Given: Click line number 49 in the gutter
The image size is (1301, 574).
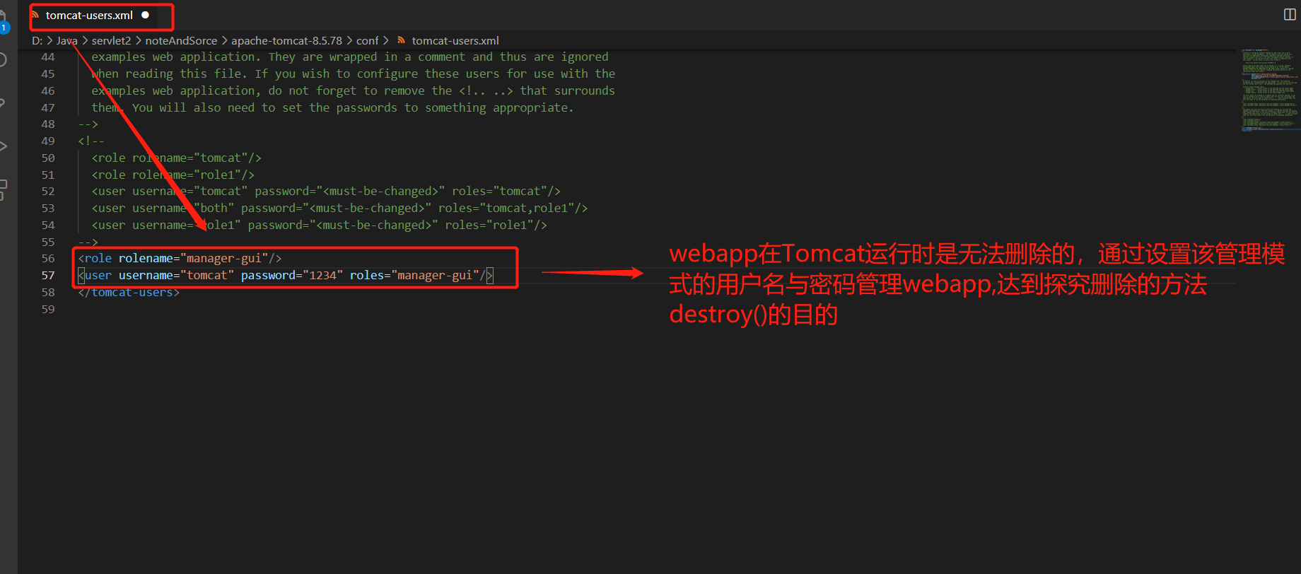Looking at the screenshot, I should pyautogui.click(x=48, y=141).
